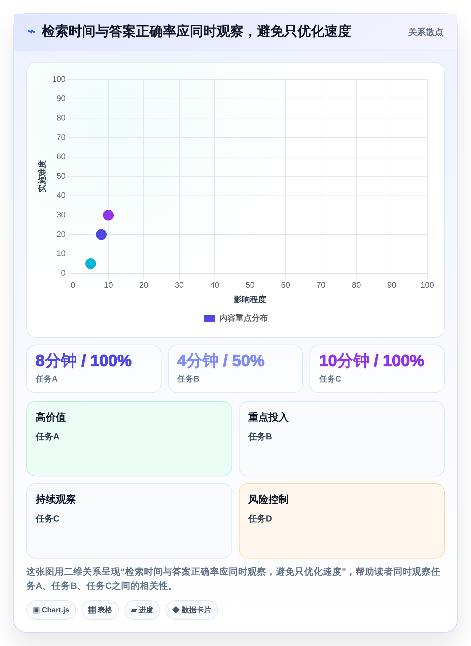Click 任务C label under 10分钟 / 100%
Viewport: 471px width, 646px height.
coord(330,379)
